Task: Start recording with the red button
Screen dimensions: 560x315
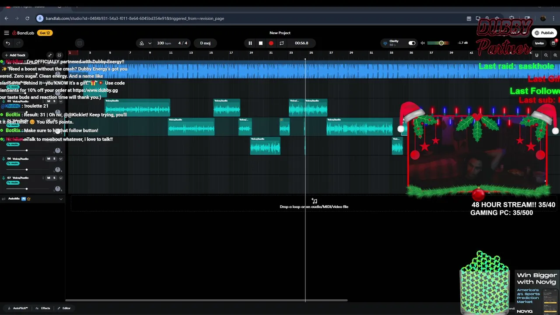Action: click(x=271, y=43)
